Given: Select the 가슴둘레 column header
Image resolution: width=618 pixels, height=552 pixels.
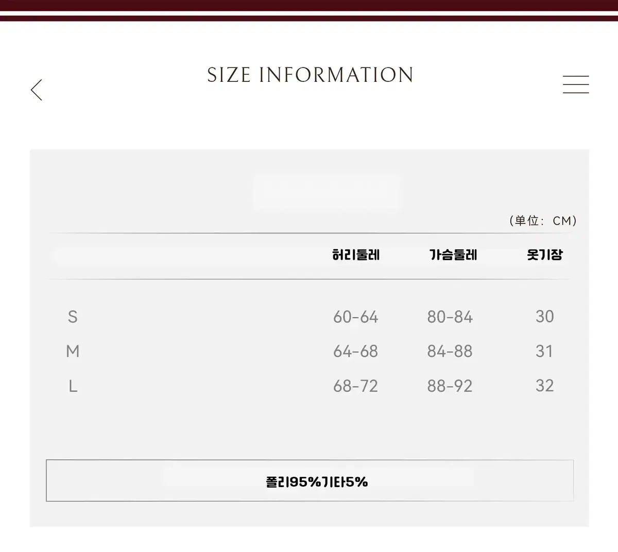Looking at the screenshot, I should click(453, 255).
